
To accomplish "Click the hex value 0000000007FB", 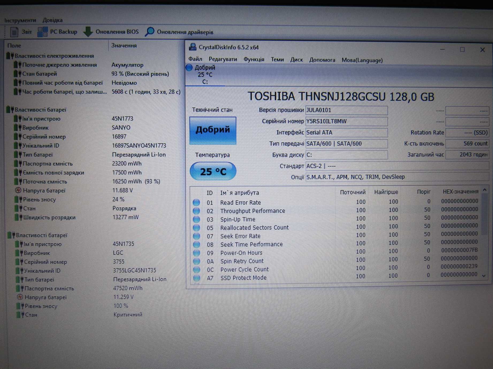I will coord(460,250).
